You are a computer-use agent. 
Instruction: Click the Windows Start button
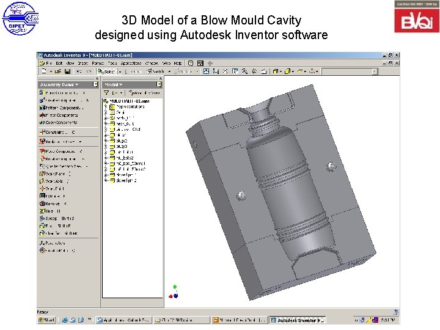46,320
